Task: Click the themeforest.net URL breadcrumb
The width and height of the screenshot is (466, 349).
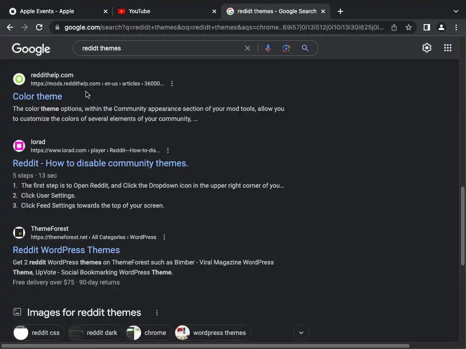Action: pyautogui.click(x=94, y=237)
